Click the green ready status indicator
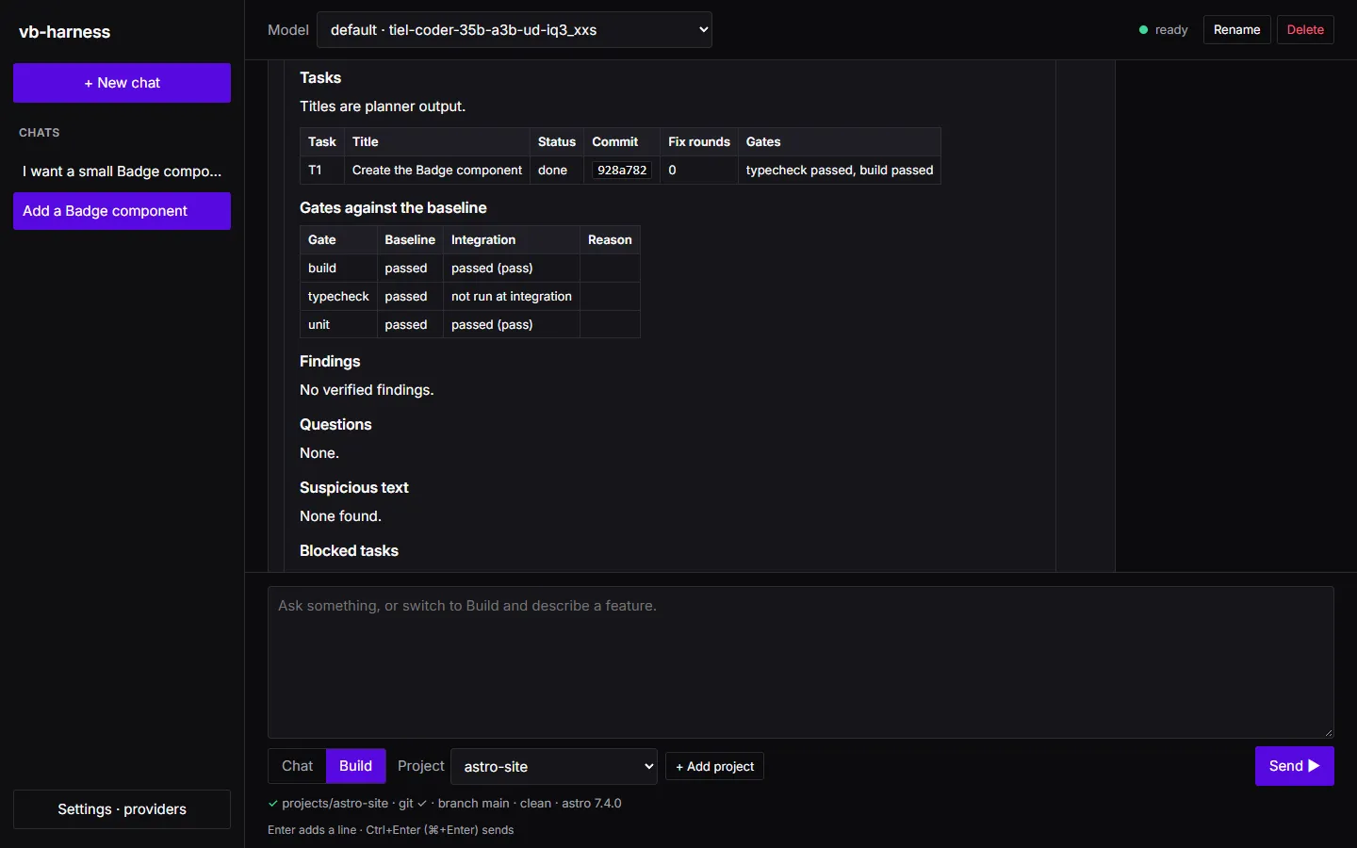This screenshot has height=848, width=1357. [x=1144, y=30]
